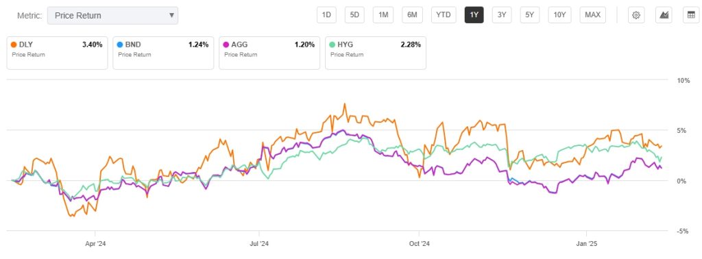Click the blue BND legend dot
Viewport: 702px width, 259px height.
click(119, 45)
